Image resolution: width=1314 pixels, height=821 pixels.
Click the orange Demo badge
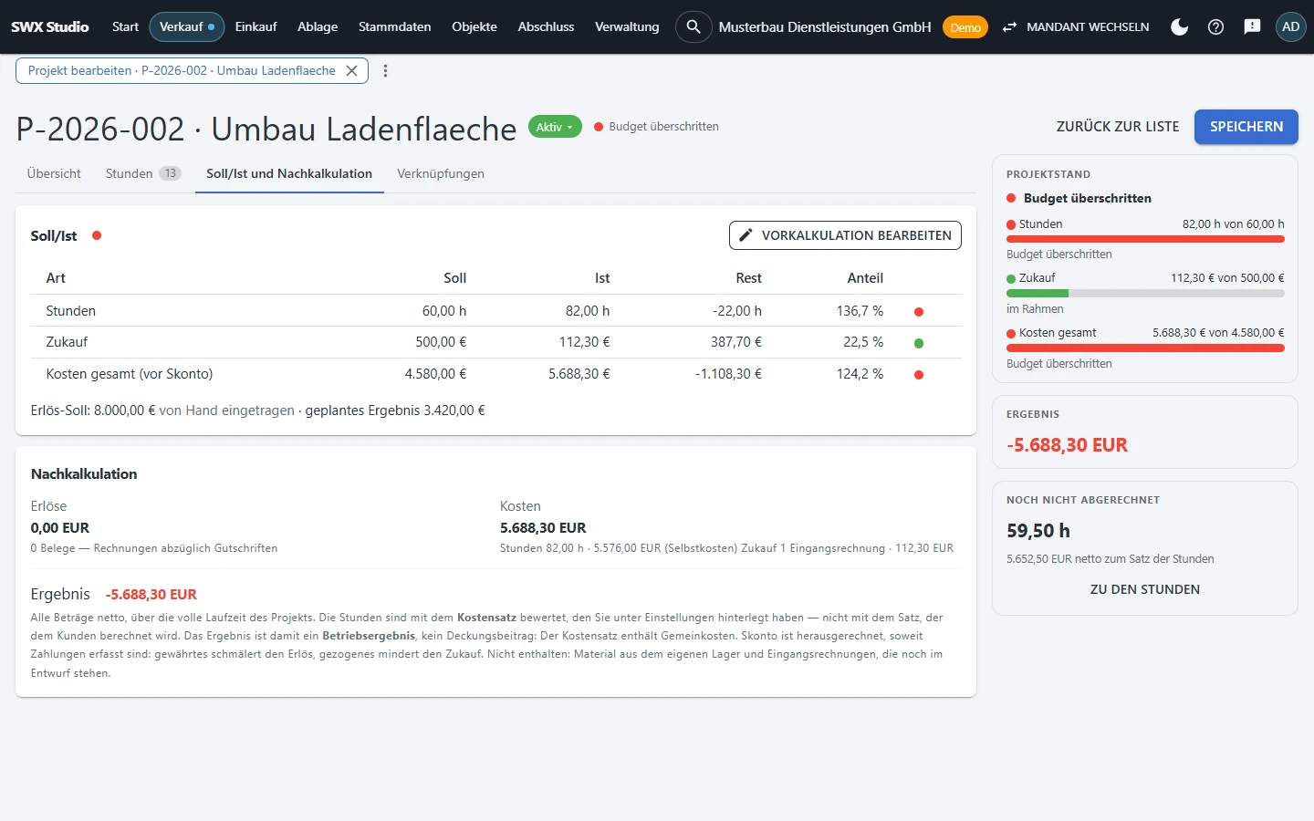pyautogui.click(x=965, y=27)
